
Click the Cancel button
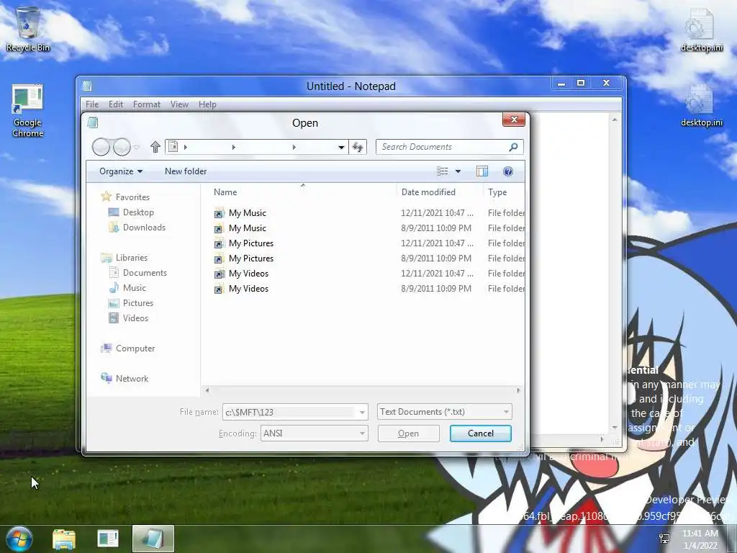(x=480, y=433)
